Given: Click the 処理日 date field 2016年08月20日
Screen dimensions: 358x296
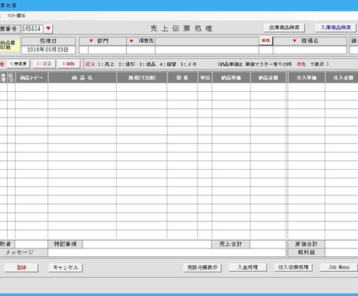Looking at the screenshot, I should [x=48, y=50].
